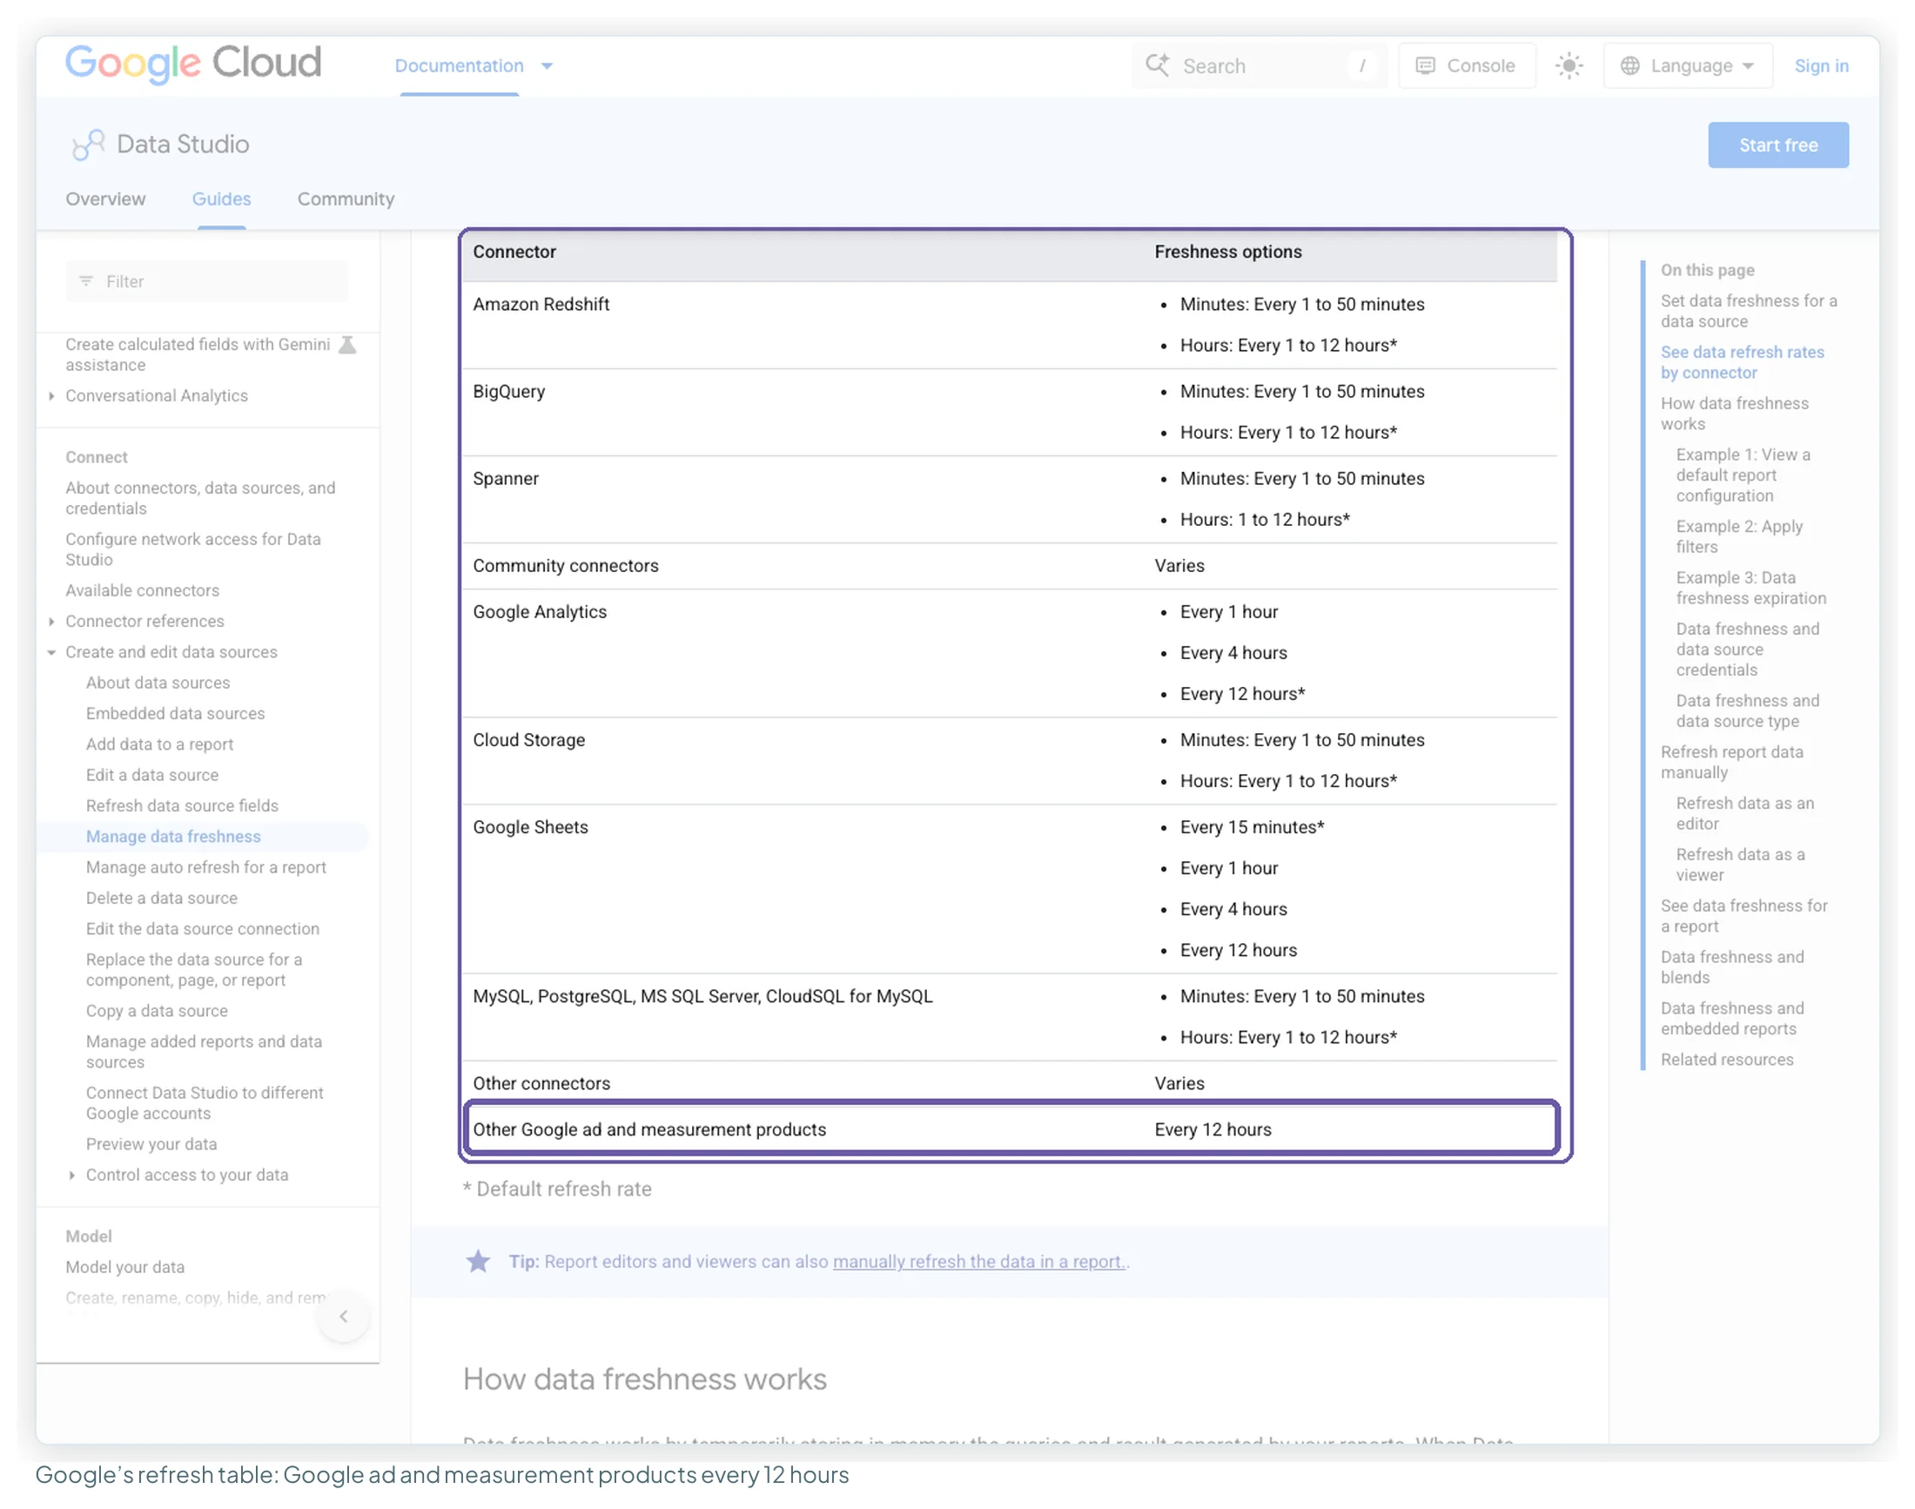Open Available connectors page

click(x=142, y=590)
